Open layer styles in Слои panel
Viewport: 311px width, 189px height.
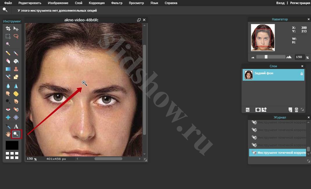(x=264, y=109)
